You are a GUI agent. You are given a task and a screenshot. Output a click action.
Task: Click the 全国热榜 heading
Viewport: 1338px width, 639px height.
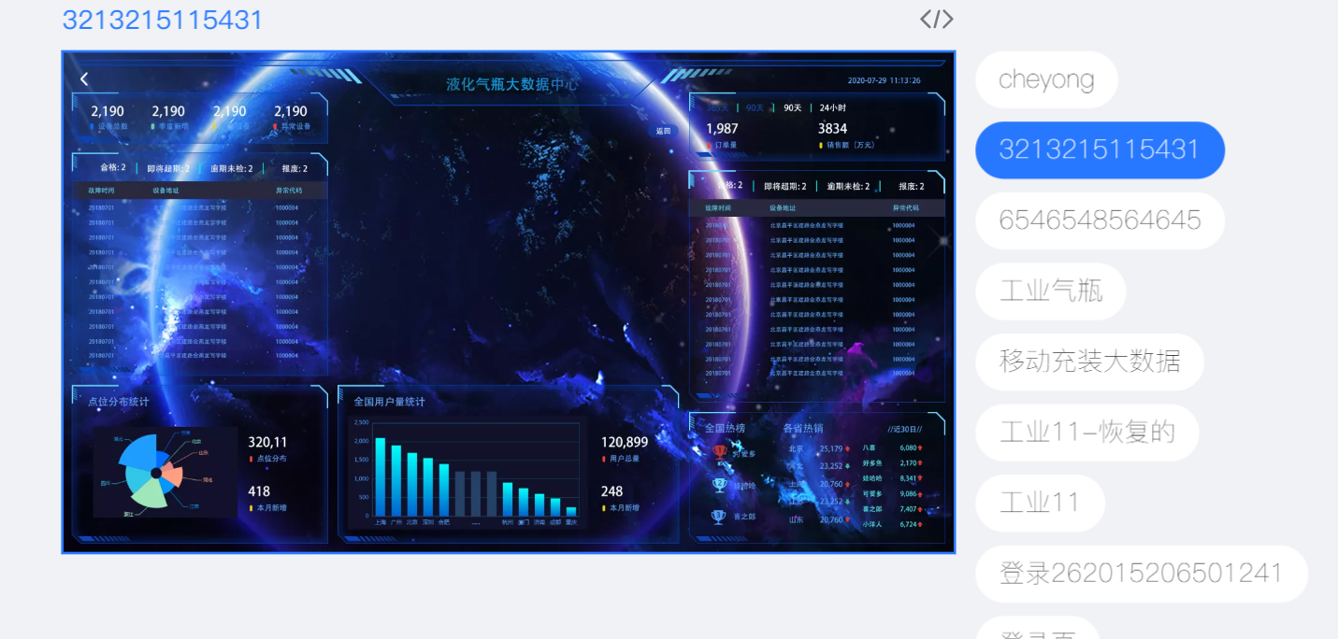(725, 429)
